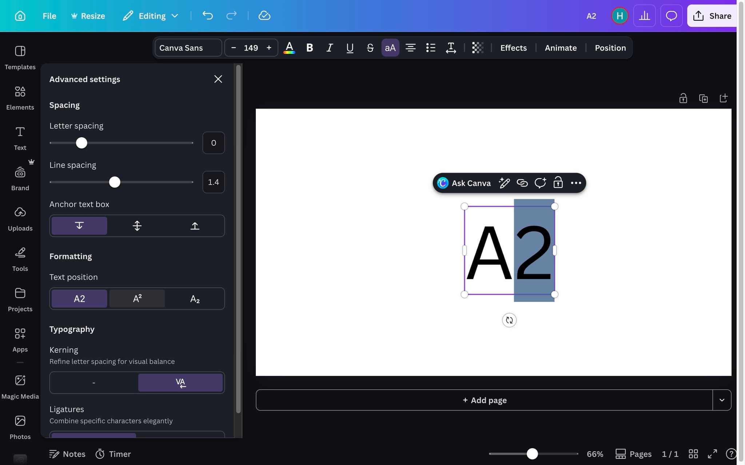Select superscript text position
This screenshot has height=465, width=745.
point(137,299)
